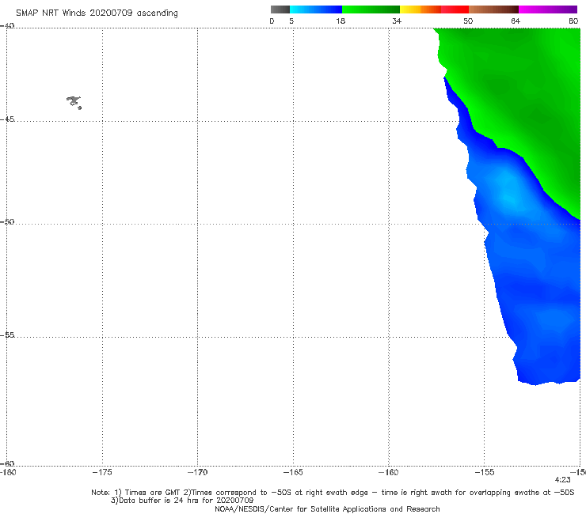Click the swath time label '4:23'

562,480
